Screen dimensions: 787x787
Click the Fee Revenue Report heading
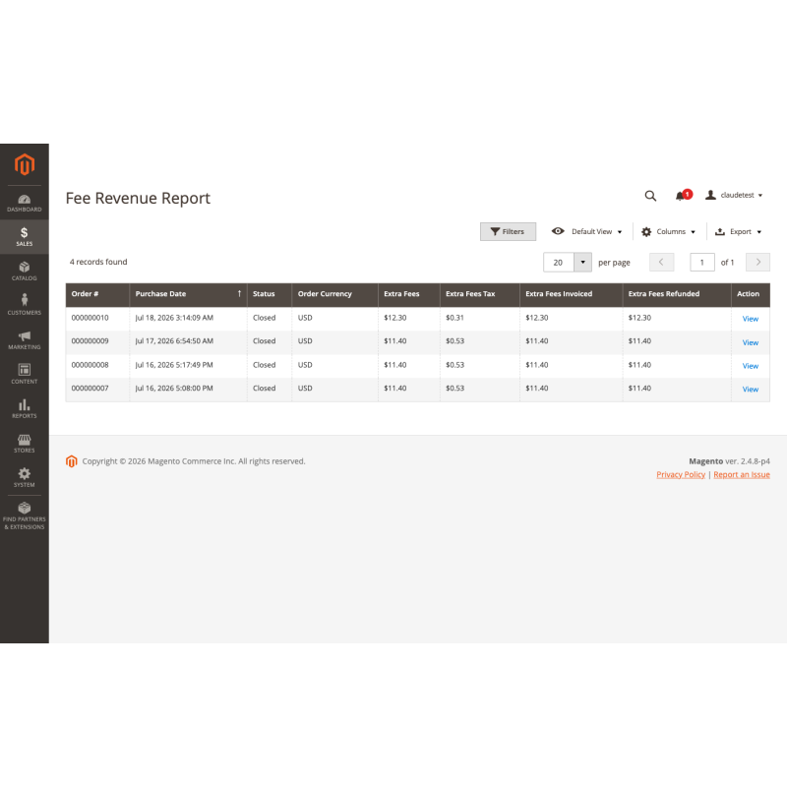click(x=138, y=199)
